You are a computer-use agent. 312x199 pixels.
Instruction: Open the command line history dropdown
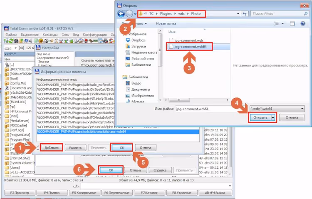tap(230, 186)
